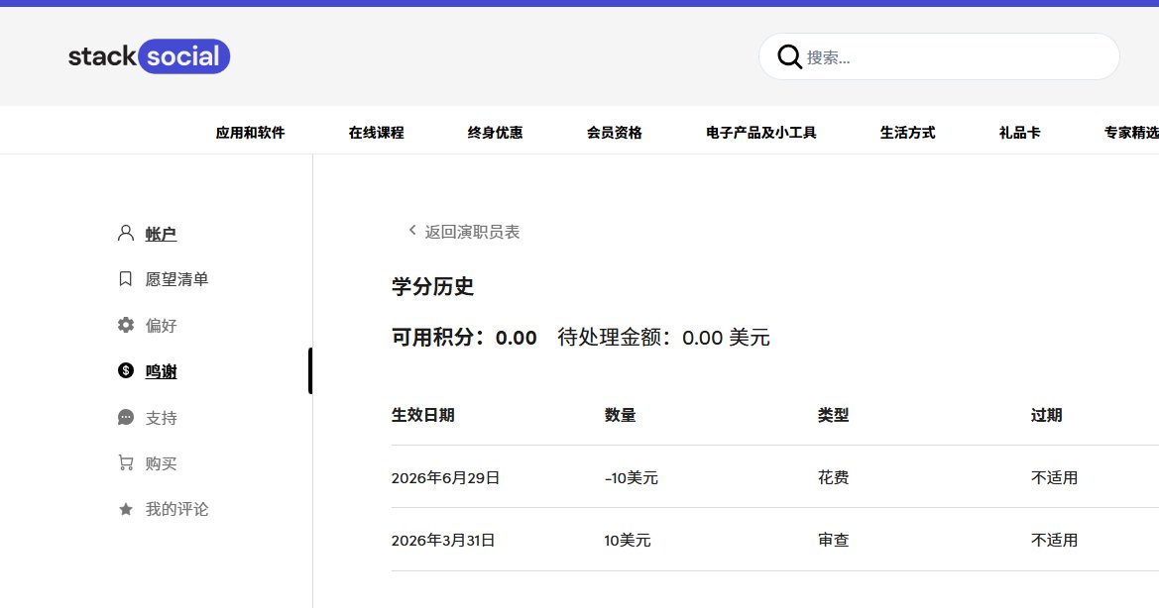Viewport: 1159px width, 608px height.
Task: Follow the 返回演职员表 link
Action: coord(472,232)
